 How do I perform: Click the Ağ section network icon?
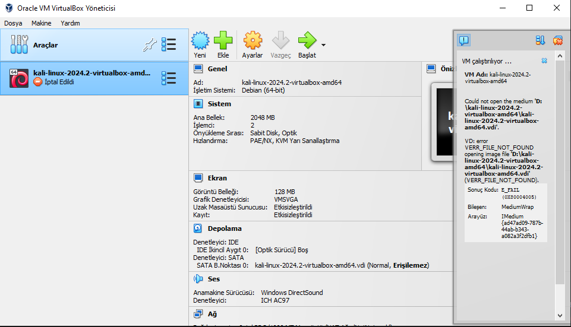198,314
